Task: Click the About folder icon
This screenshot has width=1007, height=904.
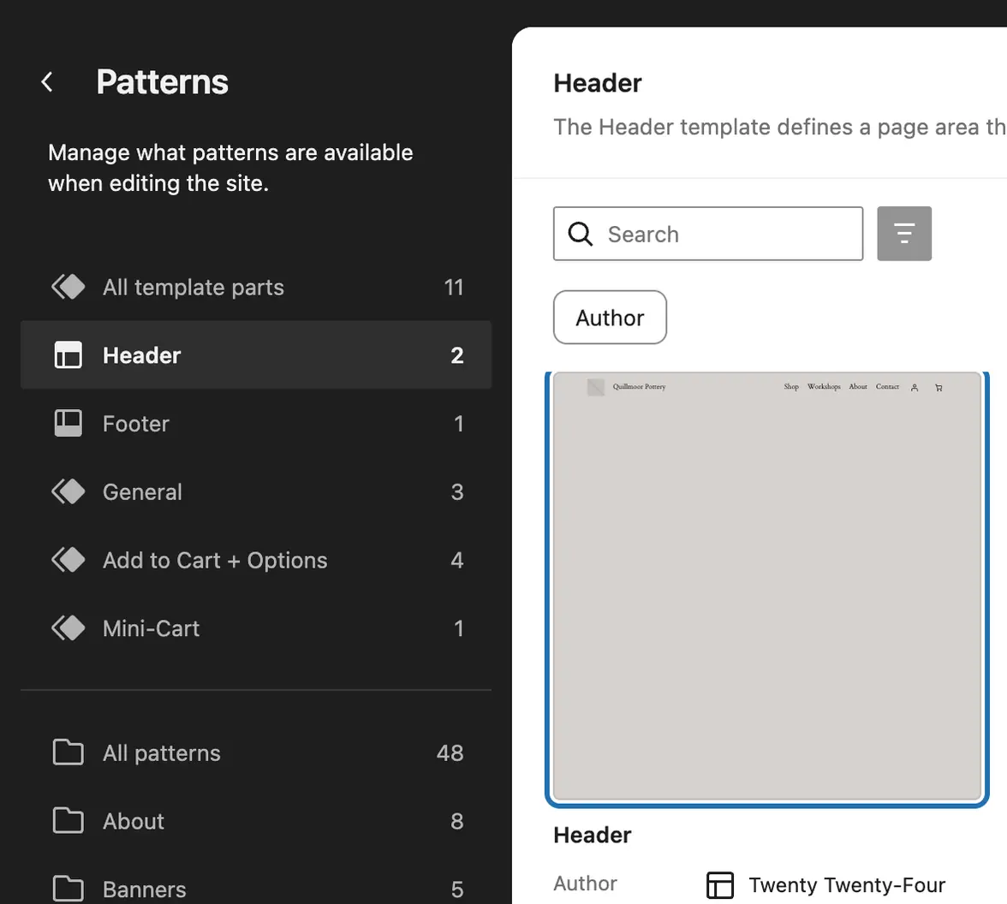Action: (x=69, y=820)
